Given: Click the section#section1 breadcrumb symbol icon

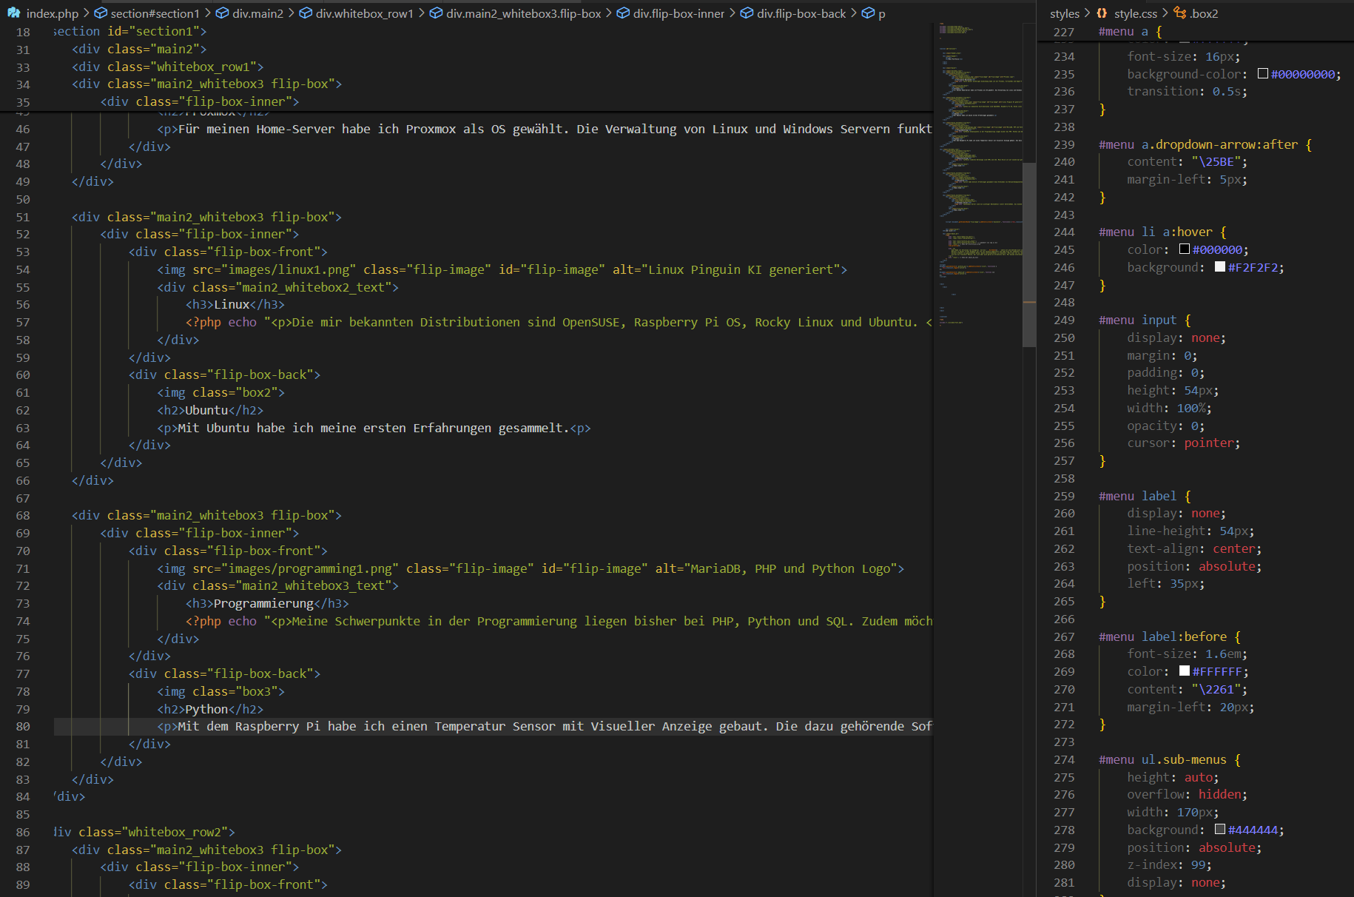Looking at the screenshot, I should (x=101, y=13).
